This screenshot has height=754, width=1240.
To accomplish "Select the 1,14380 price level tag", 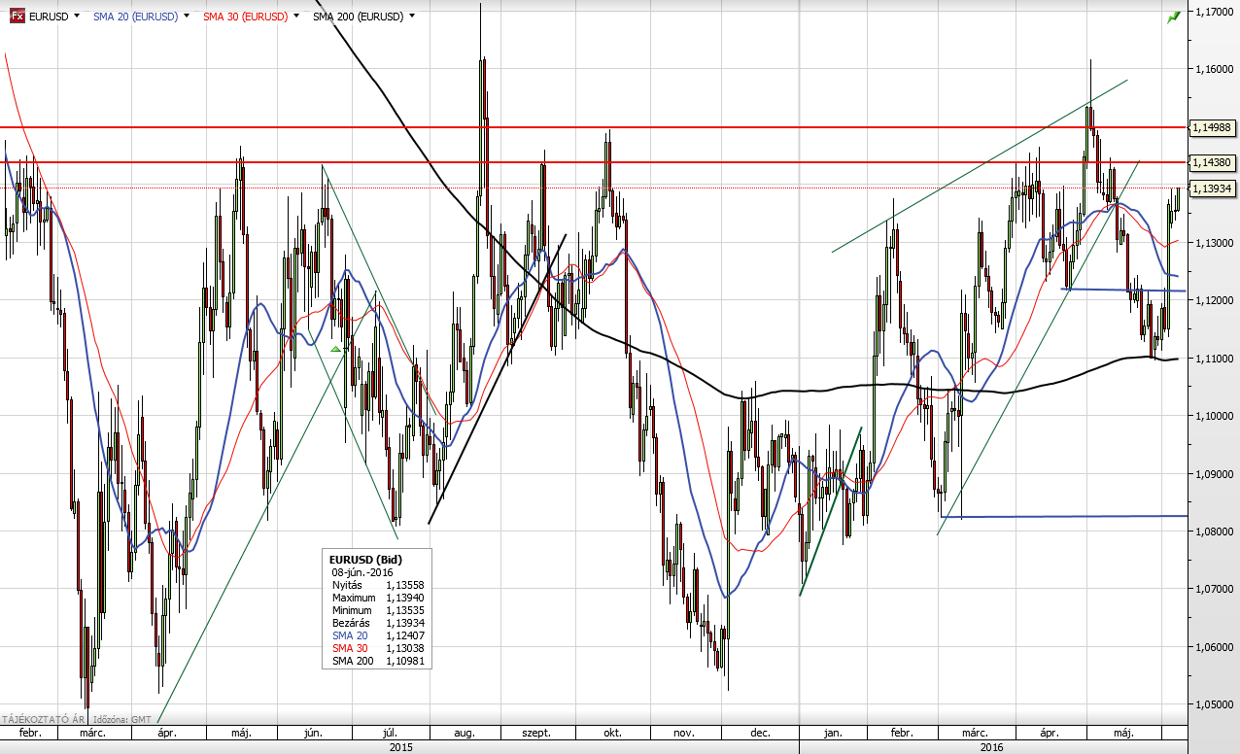I will pyautogui.click(x=1211, y=162).
